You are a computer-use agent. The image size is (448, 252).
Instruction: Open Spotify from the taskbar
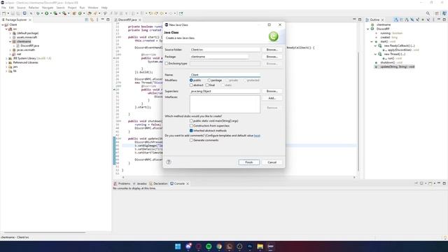pos(209,246)
